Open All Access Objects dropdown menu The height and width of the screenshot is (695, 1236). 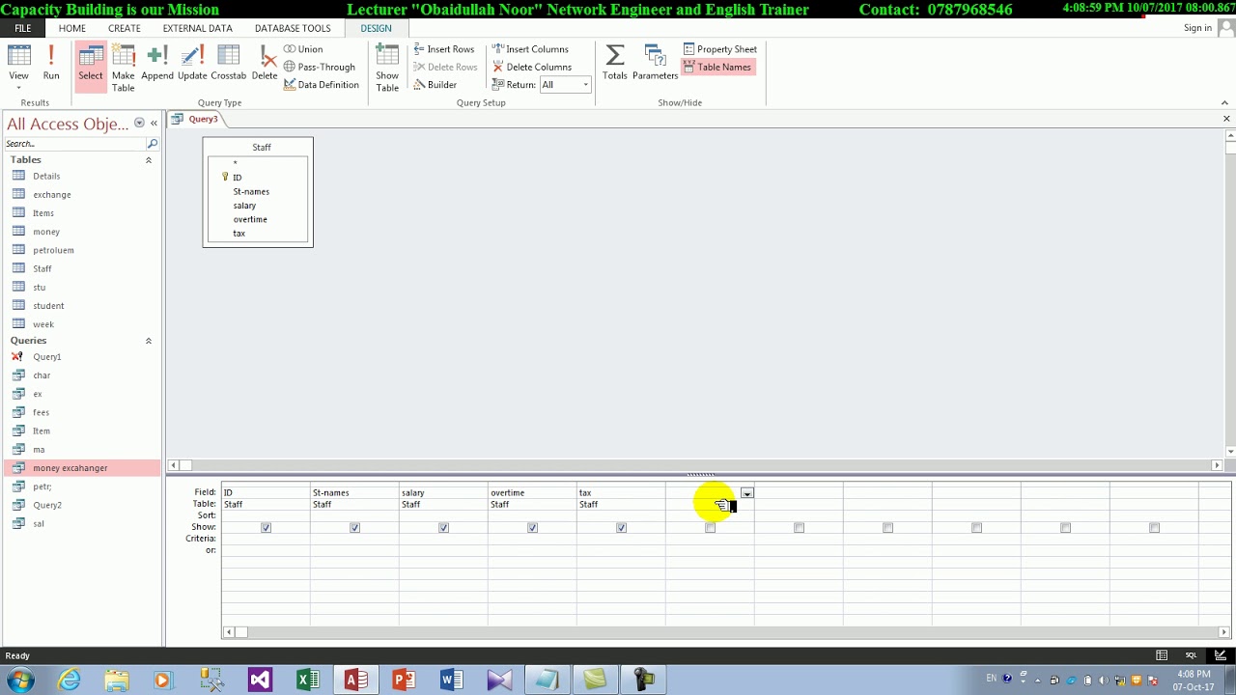click(x=139, y=124)
